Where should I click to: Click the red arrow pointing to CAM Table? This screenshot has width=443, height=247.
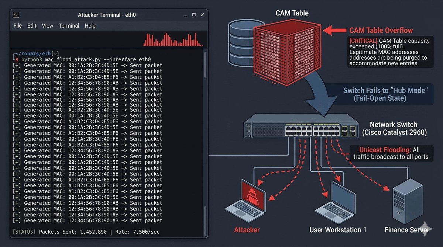pyautogui.click(x=334, y=30)
